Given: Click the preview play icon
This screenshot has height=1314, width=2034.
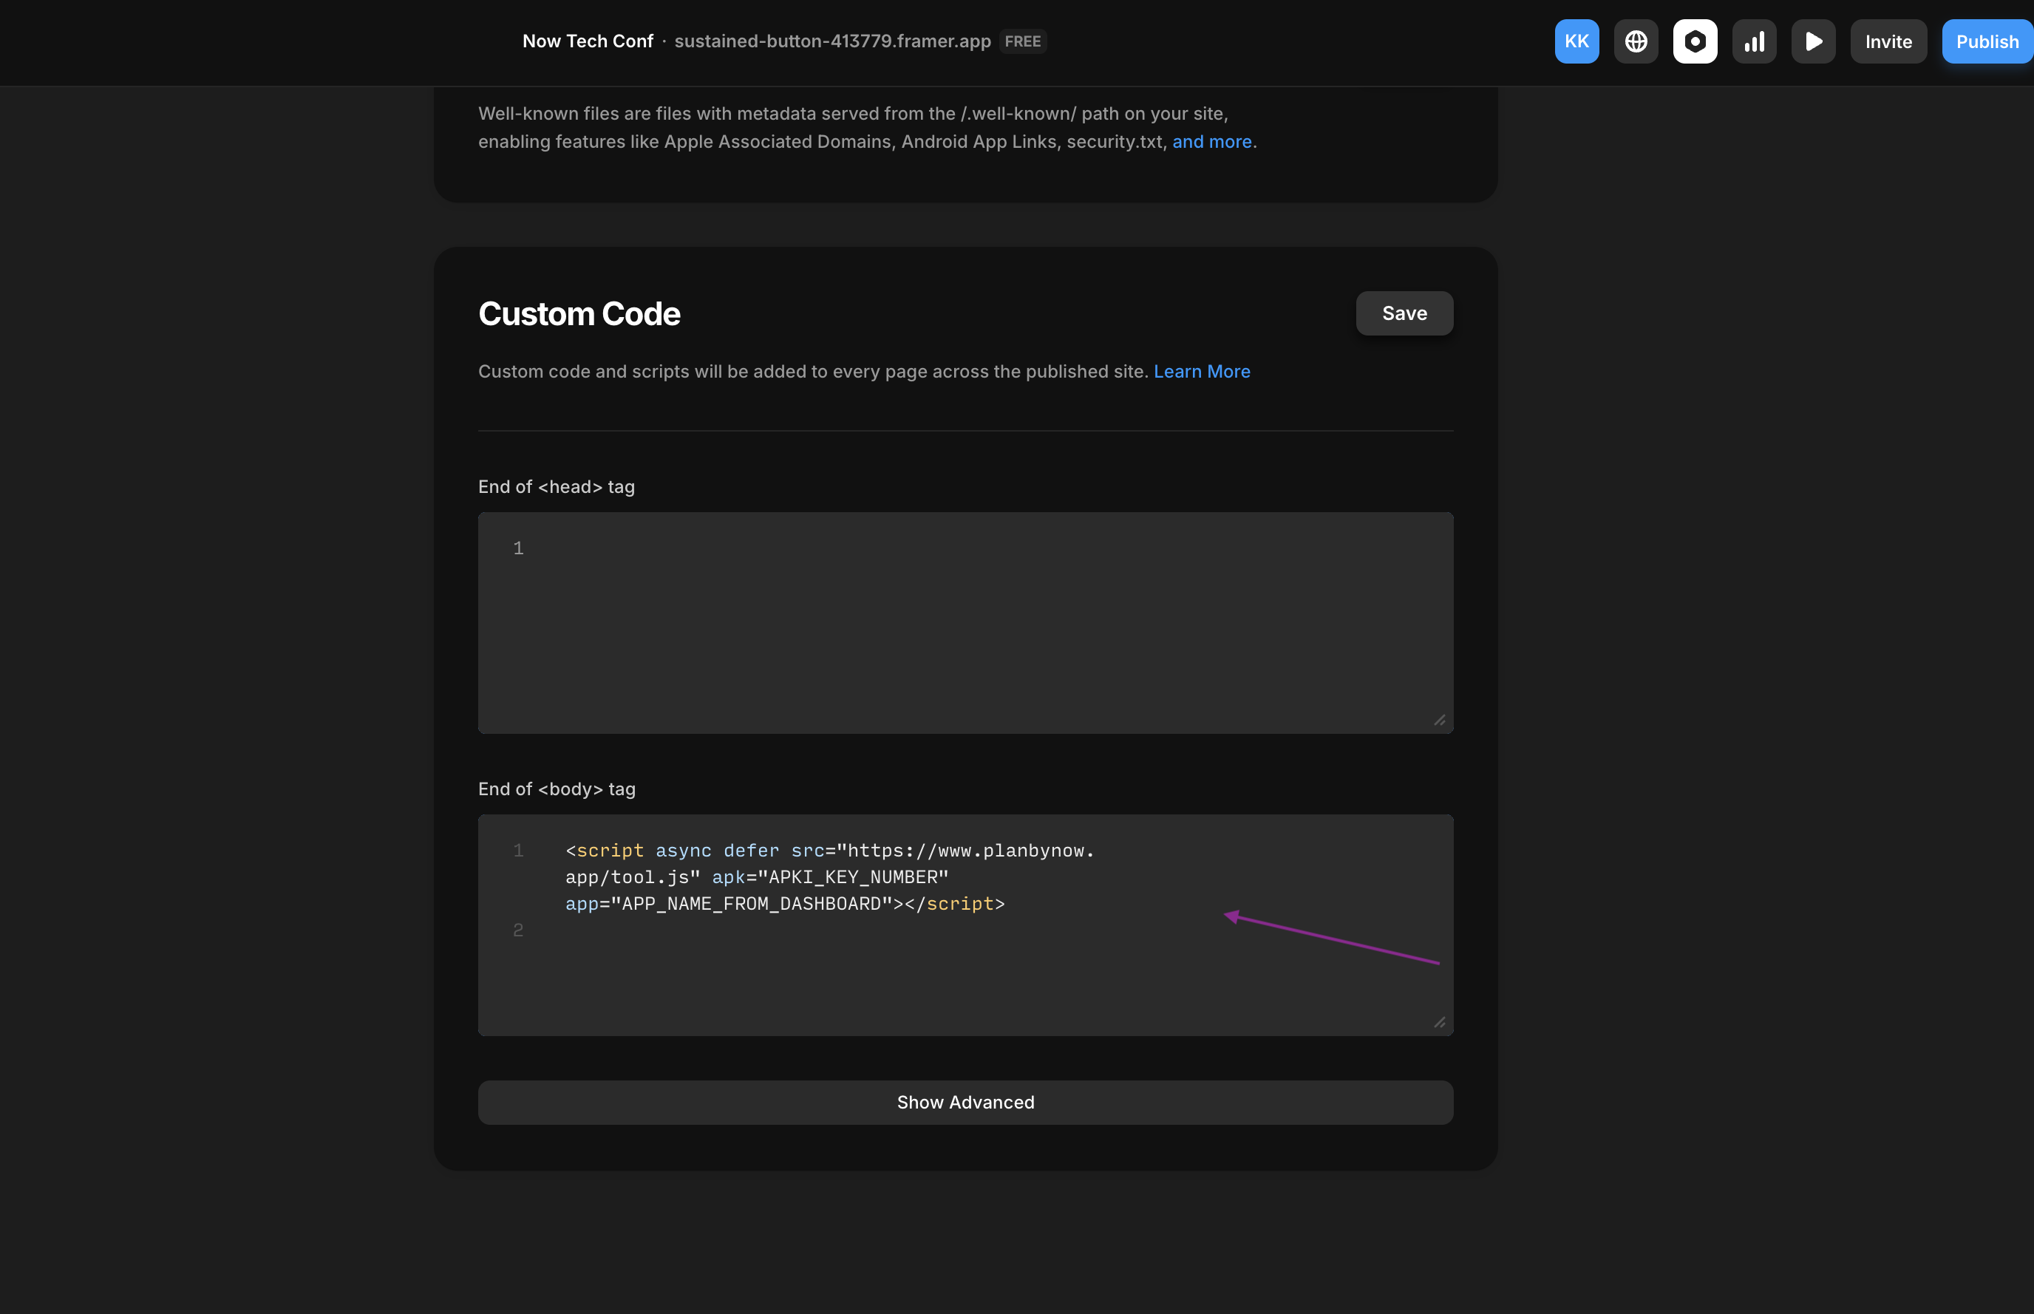Looking at the screenshot, I should [1813, 41].
